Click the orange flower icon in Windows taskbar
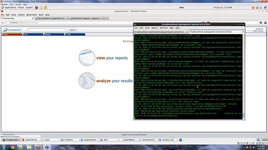 (38, 147)
